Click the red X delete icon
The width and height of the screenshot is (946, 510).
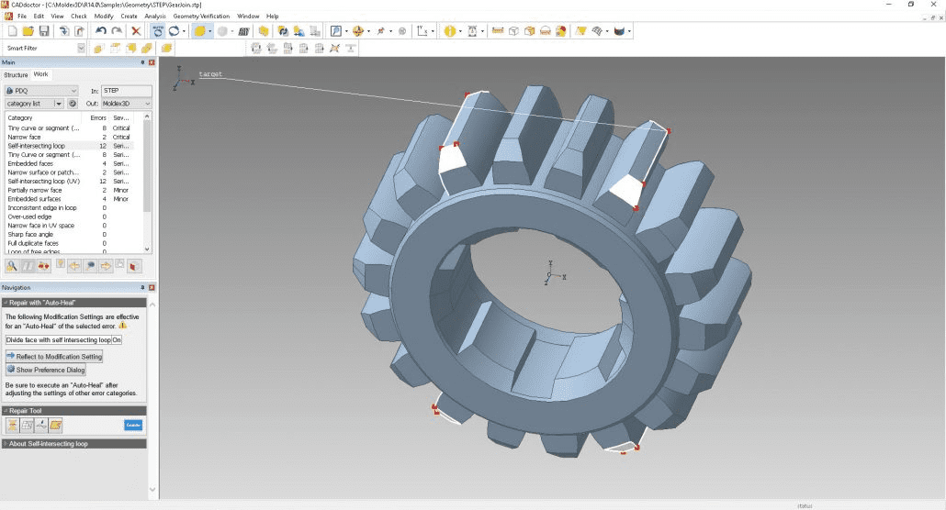point(136,30)
